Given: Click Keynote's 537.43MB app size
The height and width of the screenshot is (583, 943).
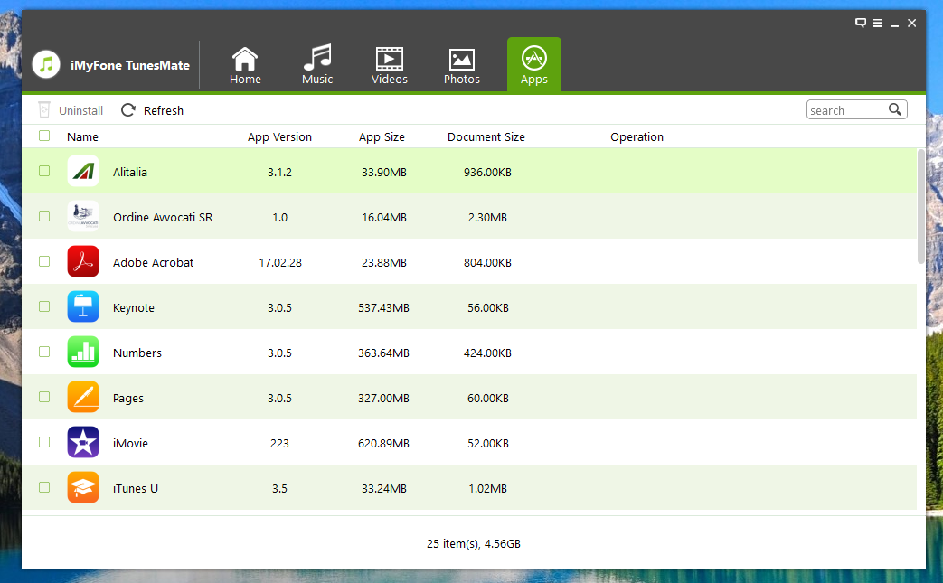Looking at the screenshot, I should pyautogui.click(x=383, y=307).
